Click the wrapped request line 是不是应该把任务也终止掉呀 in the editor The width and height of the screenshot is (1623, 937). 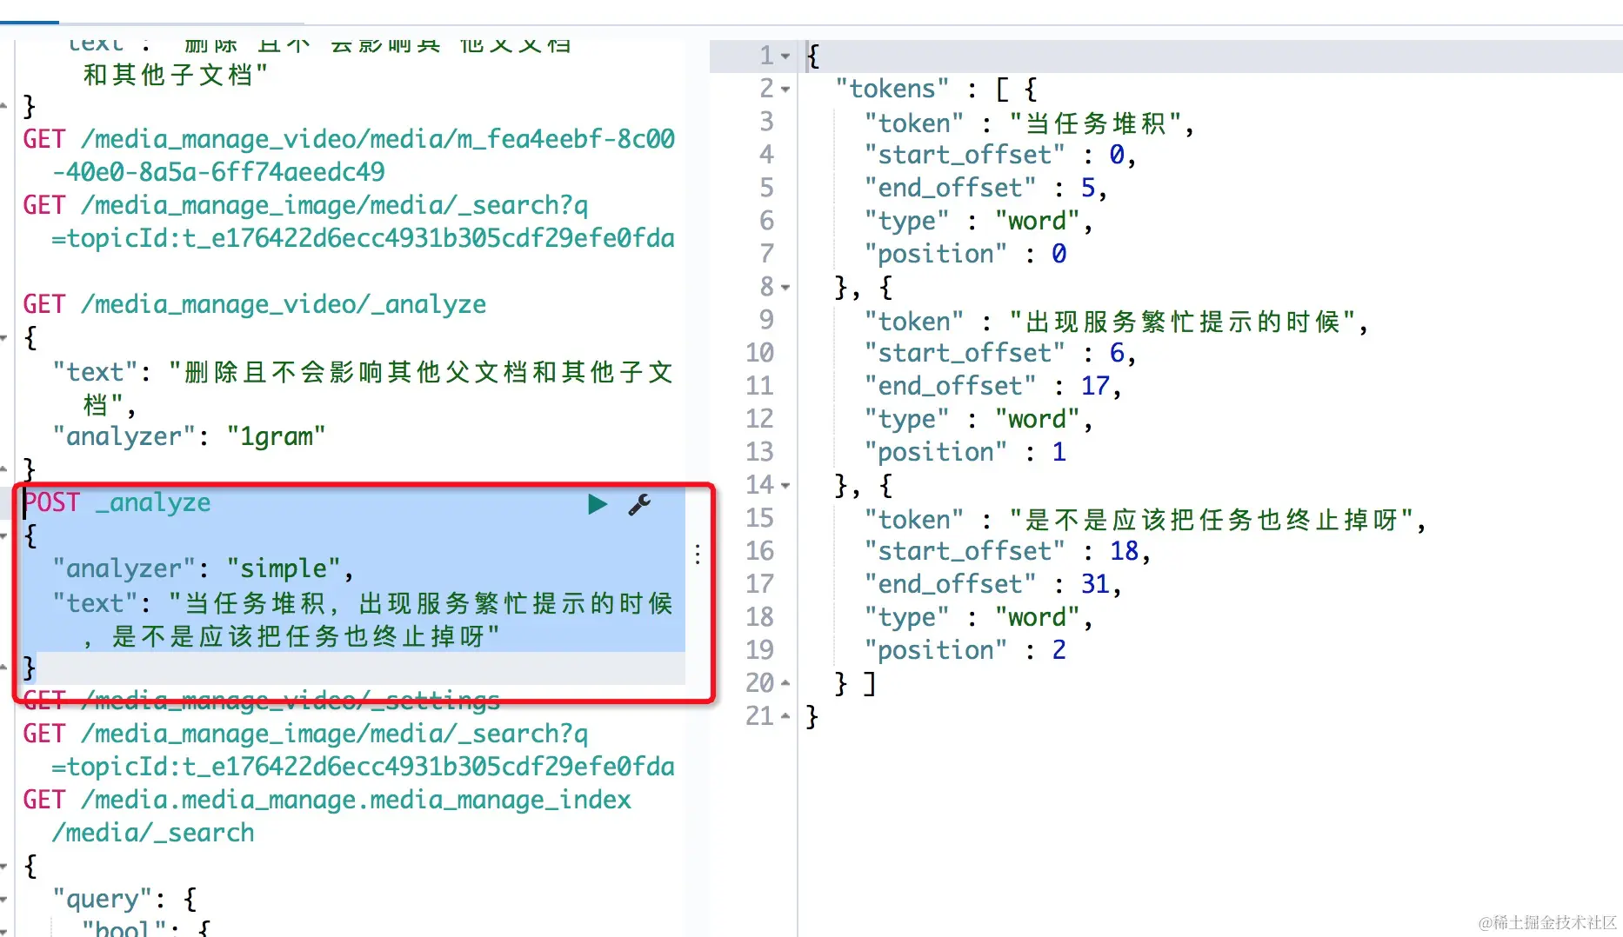pos(291,635)
